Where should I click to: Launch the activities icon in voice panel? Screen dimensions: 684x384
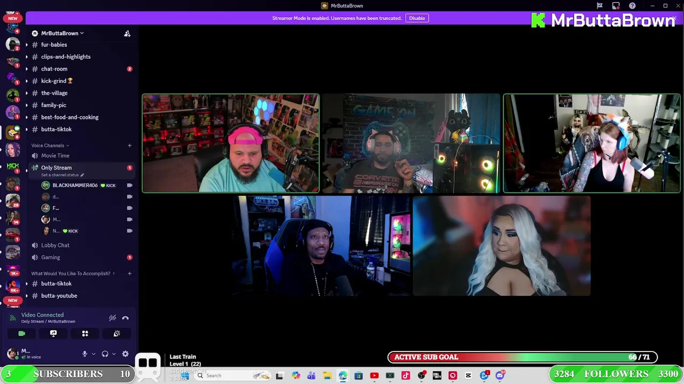85,333
